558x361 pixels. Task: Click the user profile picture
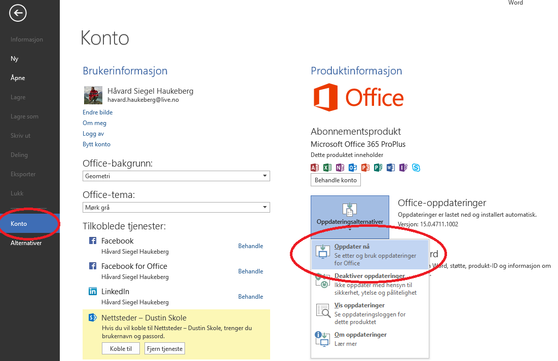(x=93, y=95)
